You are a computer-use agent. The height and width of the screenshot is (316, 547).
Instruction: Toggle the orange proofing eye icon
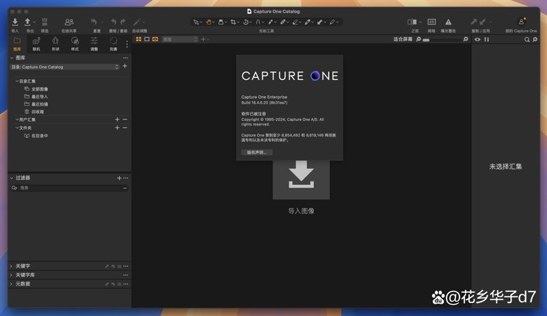click(155, 40)
